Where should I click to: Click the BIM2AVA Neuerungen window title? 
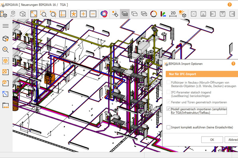[36, 5]
